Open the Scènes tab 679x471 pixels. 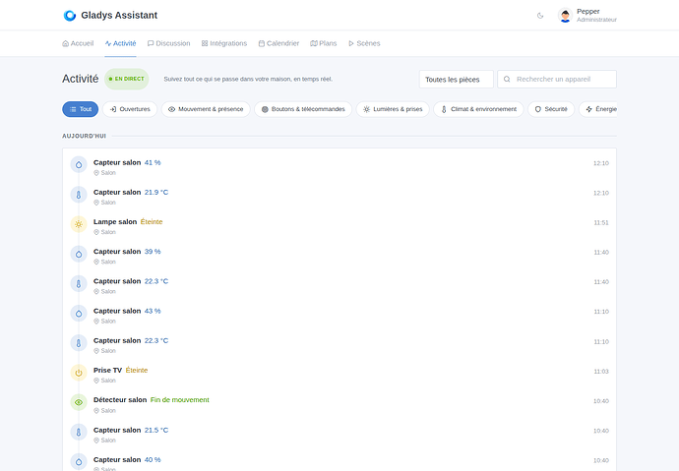(364, 43)
